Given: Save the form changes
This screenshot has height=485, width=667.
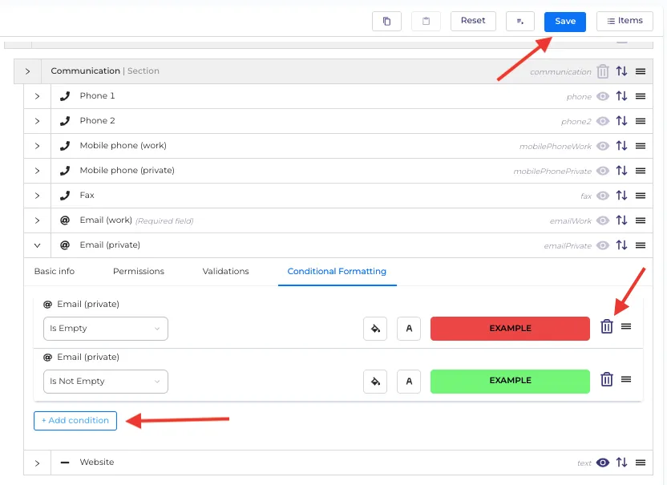Looking at the screenshot, I should [565, 22].
